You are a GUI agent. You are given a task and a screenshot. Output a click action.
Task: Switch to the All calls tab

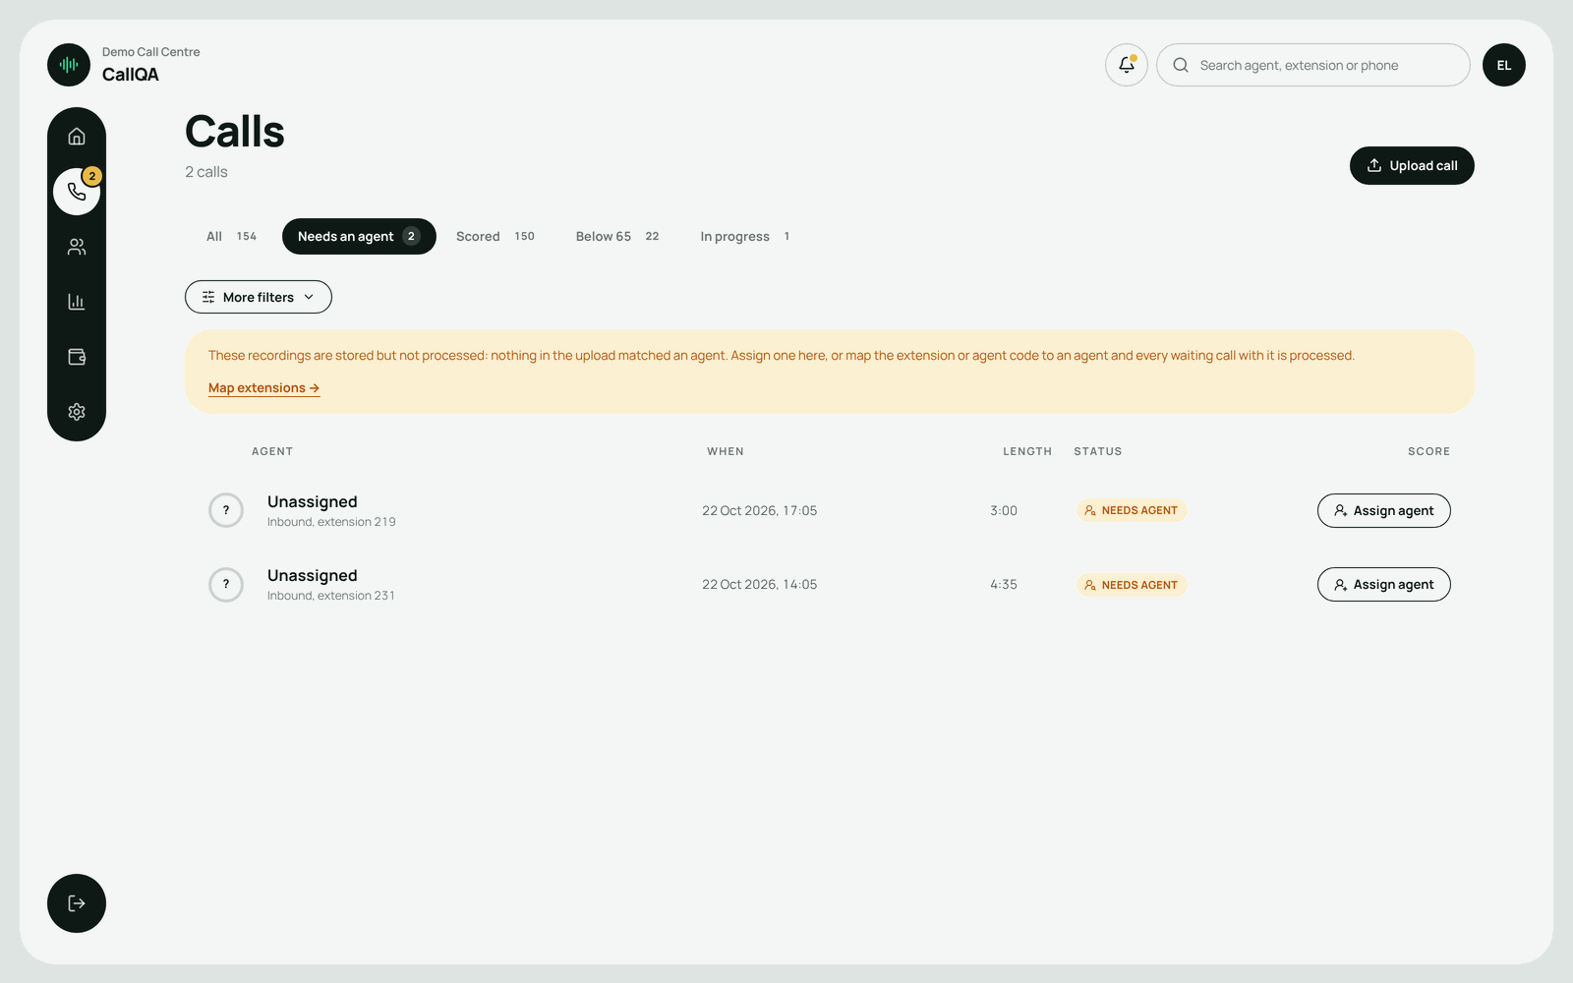coord(232,236)
